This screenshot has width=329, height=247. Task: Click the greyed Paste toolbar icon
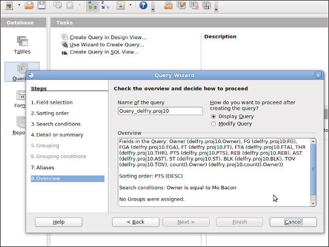(x=70, y=5)
